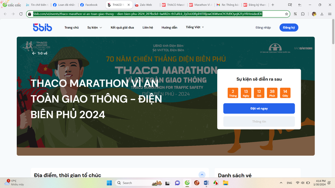The width and height of the screenshot is (335, 188).
Task: Open Wi-Fi network settings in tray
Action: (298, 183)
